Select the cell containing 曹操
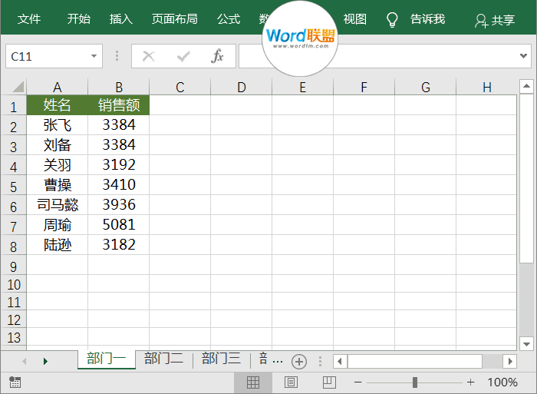The image size is (537, 394). click(58, 185)
